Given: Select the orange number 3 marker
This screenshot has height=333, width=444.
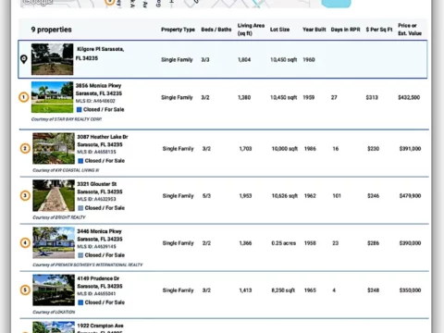Looking at the screenshot, I should pyautogui.click(x=25, y=195).
